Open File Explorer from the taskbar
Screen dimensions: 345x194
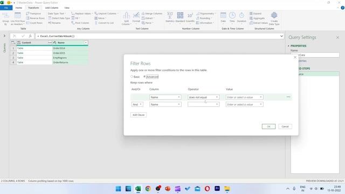[227, 189]
